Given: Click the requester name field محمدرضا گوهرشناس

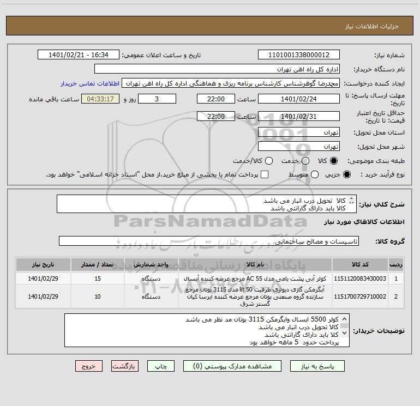Looking at the screenshot, I should coord(231,83).
